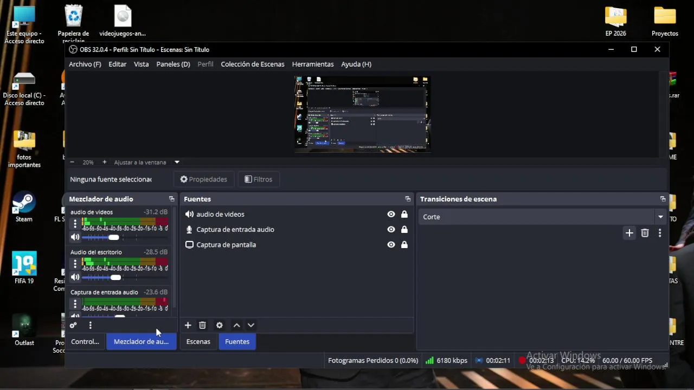Mute the Audio del escritorio mixer channel
694x390 pixels.
(75, 277)
